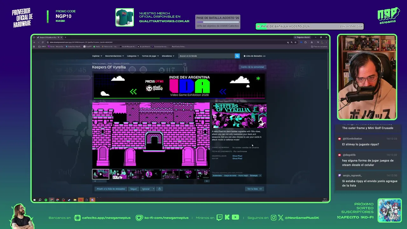
Task: Open browser three-dot menu
Action: [x=326, y=42]
